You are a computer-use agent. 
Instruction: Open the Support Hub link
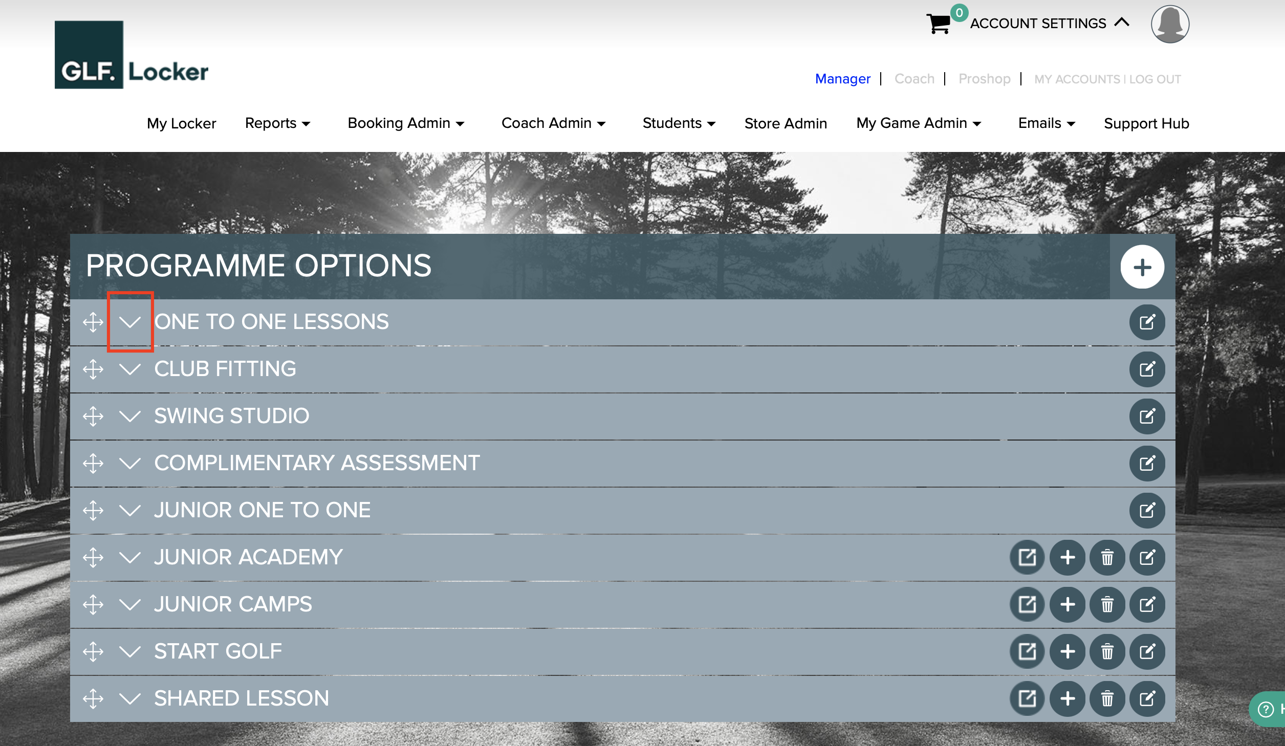tap(1146, 123)
